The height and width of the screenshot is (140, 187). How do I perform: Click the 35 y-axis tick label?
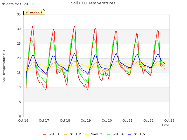click(19, 14)
